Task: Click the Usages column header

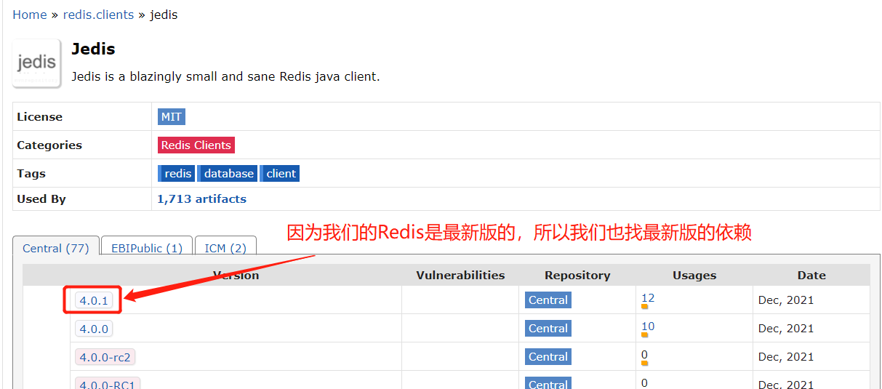Action: click(x=694, y=275)
